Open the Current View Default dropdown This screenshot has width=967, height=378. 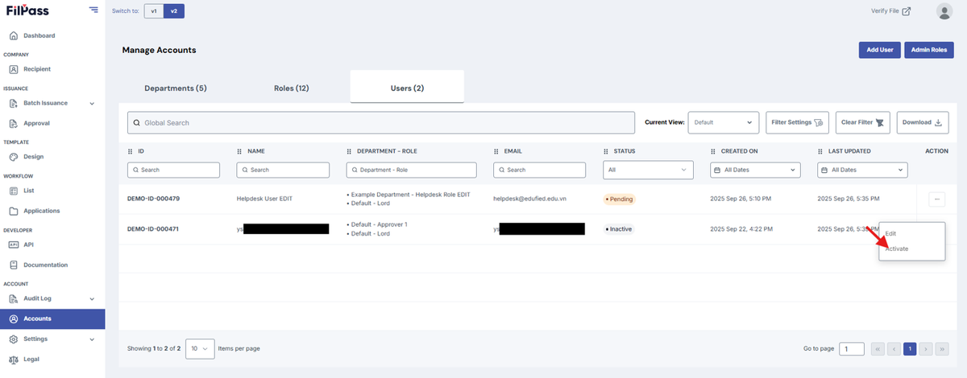tap(724, 122)
